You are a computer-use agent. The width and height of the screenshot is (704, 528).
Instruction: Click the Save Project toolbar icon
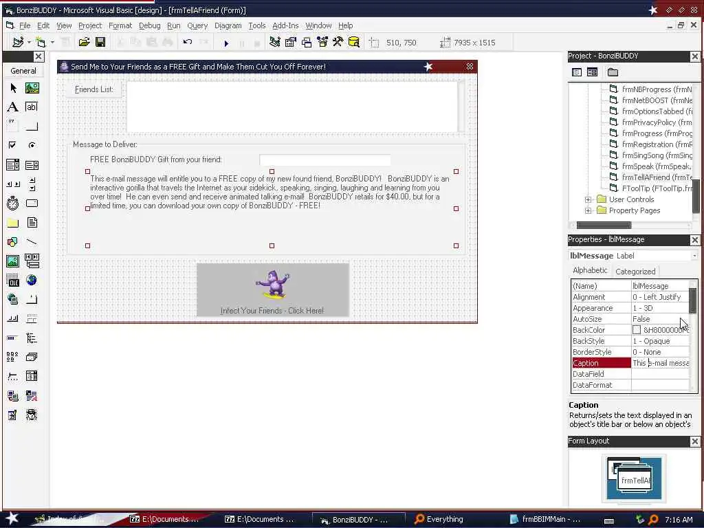coord(100,42)
